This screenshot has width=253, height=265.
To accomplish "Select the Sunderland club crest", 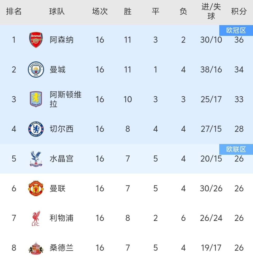I will (x=36, y=248).
